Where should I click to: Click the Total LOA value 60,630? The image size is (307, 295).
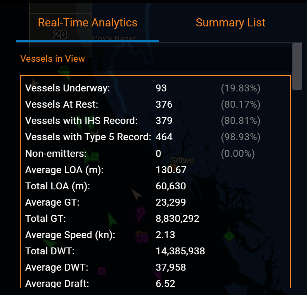[171, 186]
